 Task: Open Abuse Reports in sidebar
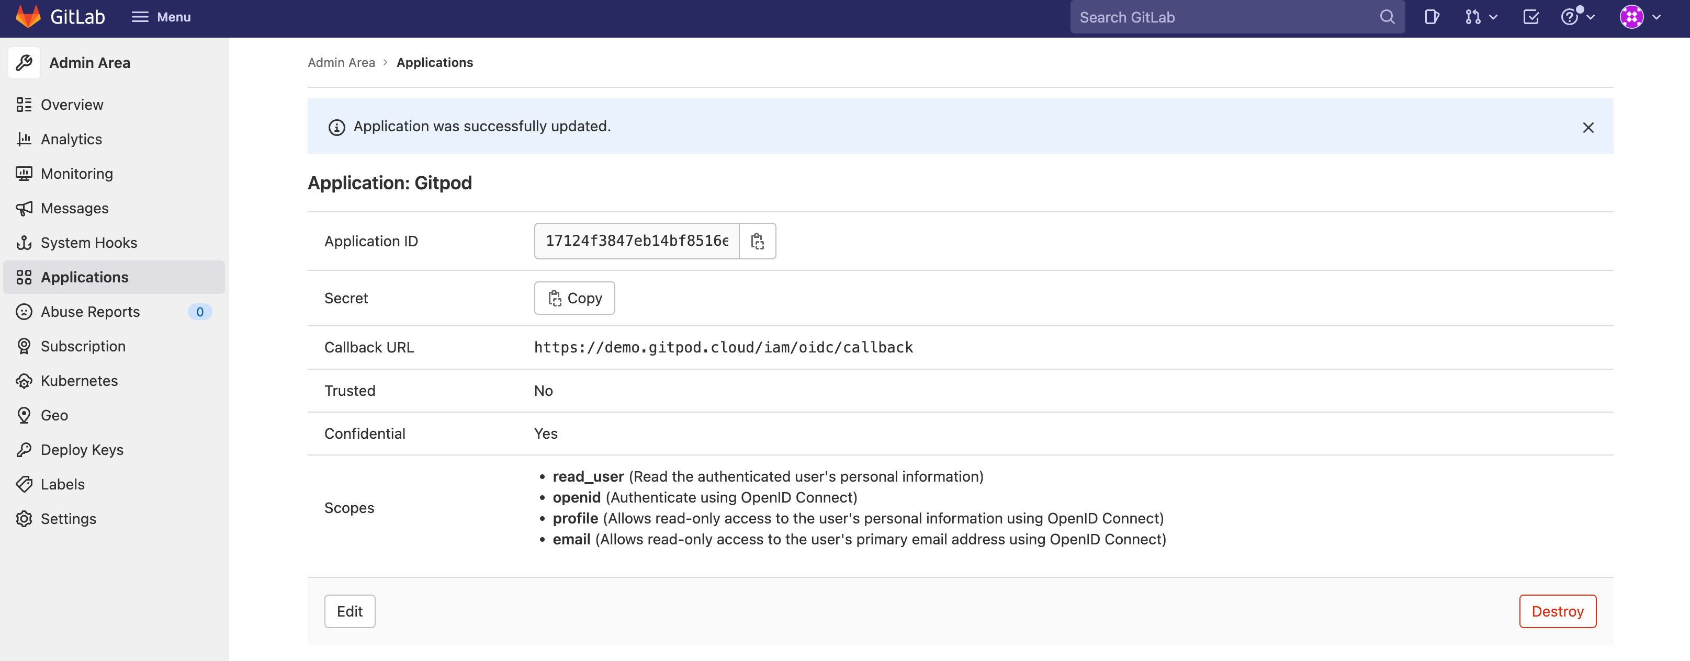point(90,312)
